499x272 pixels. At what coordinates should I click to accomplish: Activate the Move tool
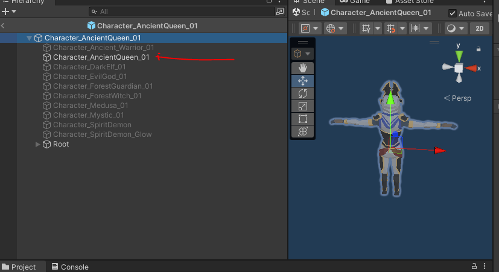tap(303, 81)
